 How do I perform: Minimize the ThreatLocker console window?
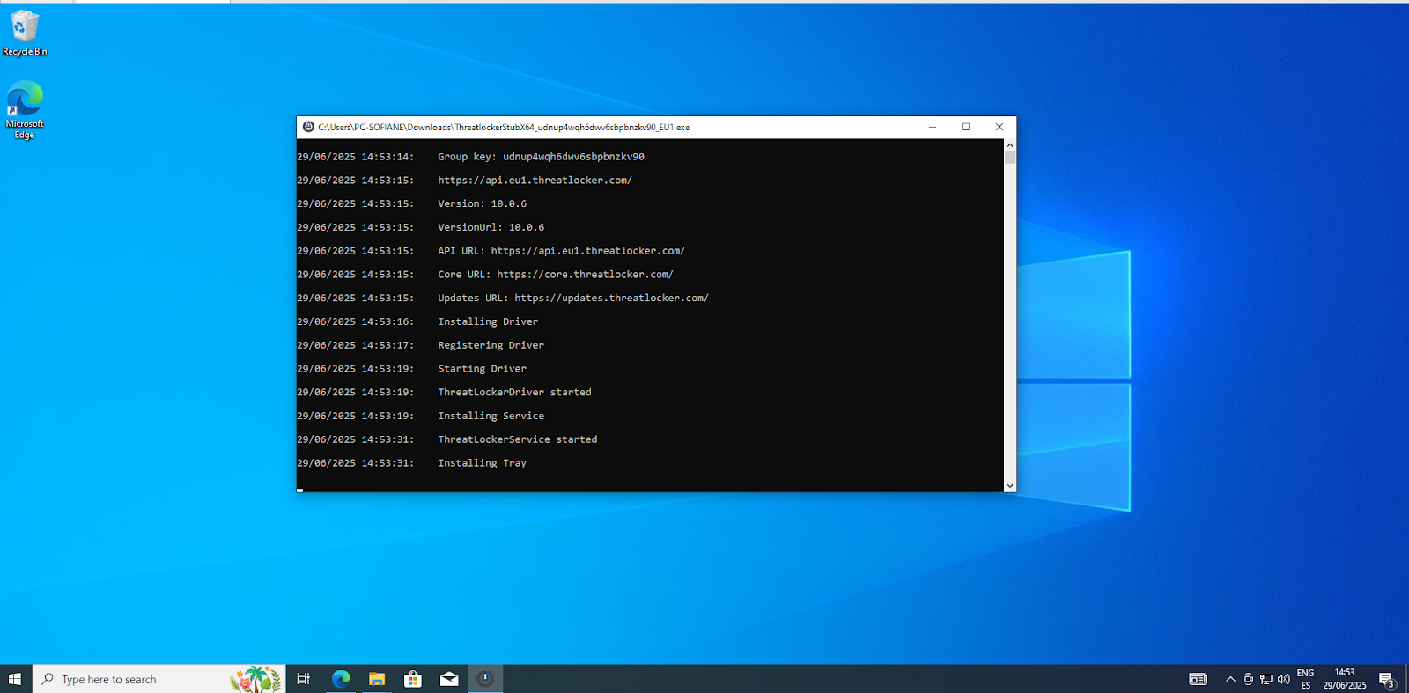pos(933,127)
